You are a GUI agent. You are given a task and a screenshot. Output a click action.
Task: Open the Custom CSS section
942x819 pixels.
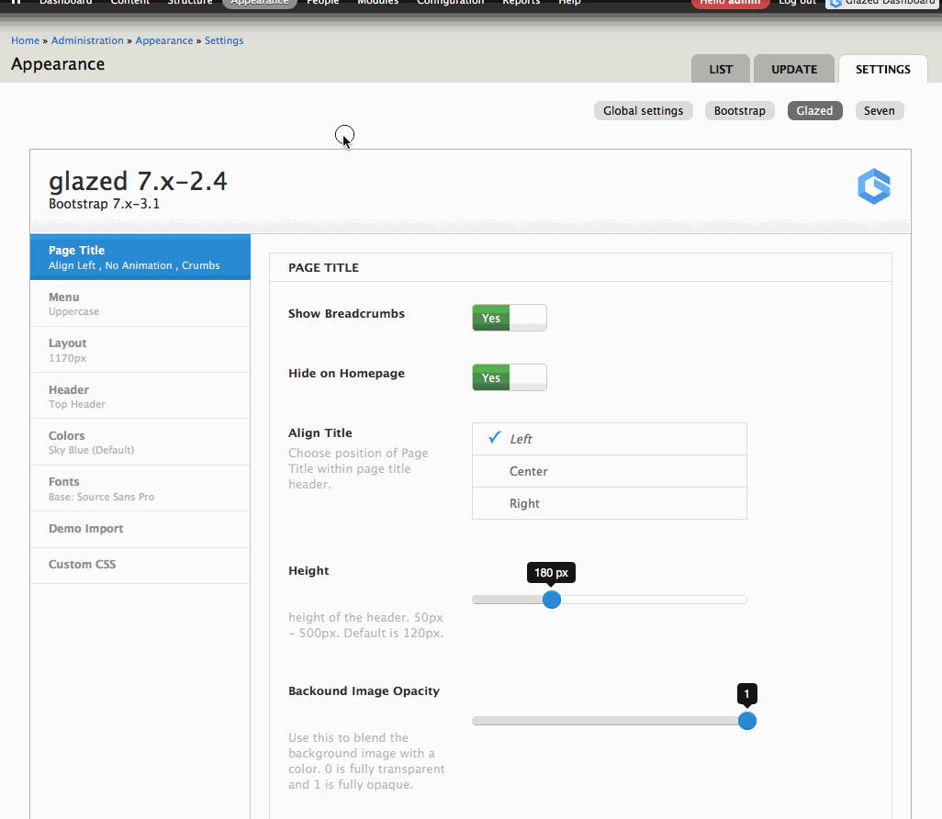[140, 566]
